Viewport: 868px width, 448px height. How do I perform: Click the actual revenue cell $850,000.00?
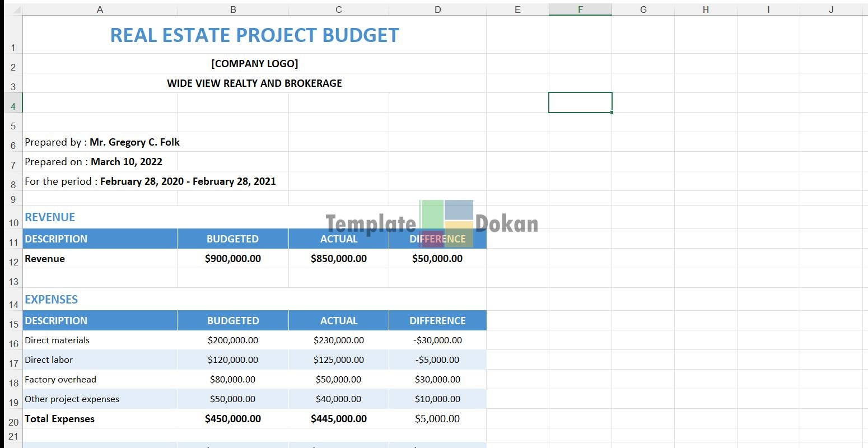[x=339, y=259]
